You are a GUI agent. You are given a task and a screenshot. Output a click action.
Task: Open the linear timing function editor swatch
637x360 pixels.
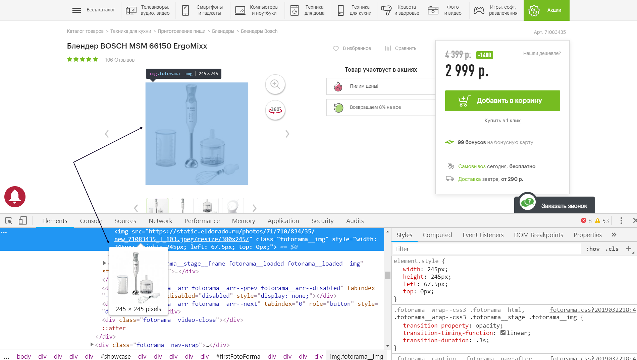[503, 333]
